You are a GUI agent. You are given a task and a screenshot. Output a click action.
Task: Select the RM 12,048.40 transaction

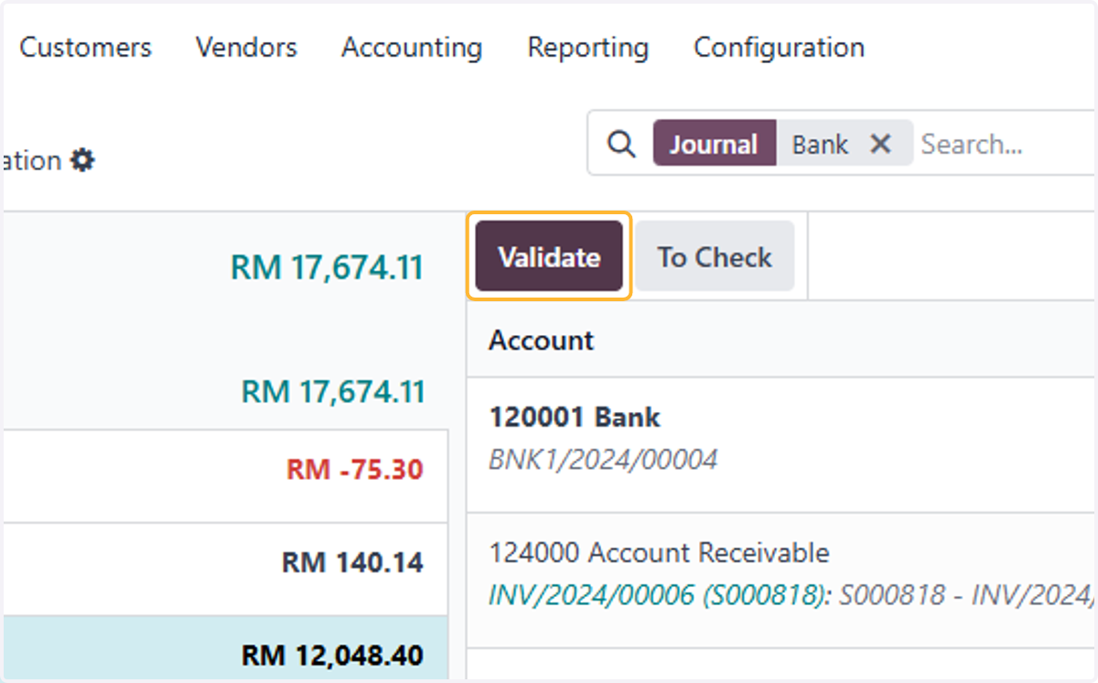pyautogui.click(x=225, y=649)
